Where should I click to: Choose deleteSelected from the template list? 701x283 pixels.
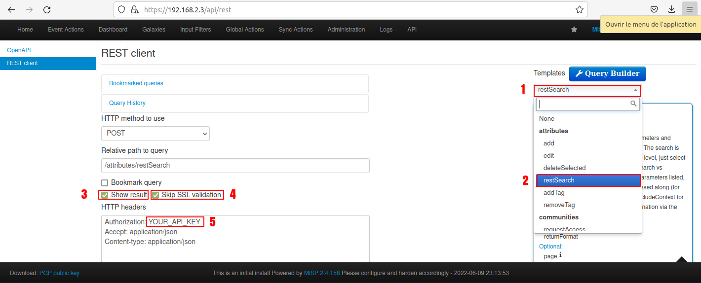point(564,168)
